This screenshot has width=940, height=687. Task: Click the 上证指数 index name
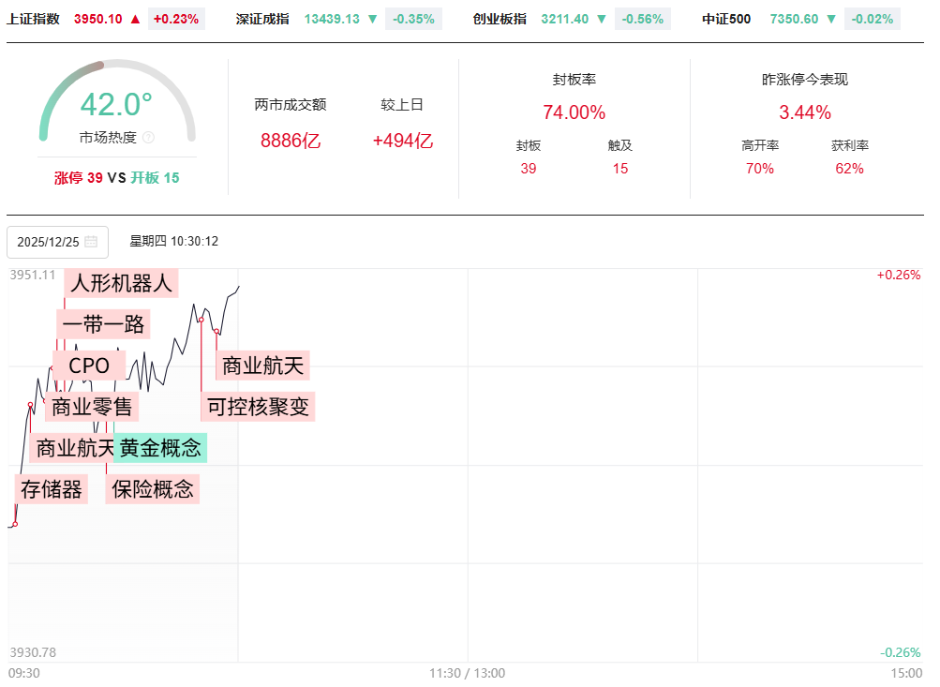point(33,19)
